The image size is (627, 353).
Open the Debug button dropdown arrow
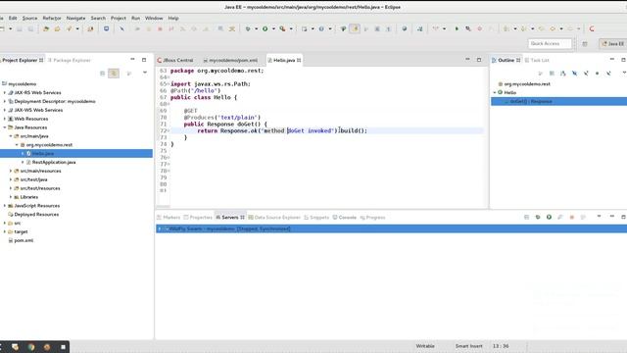click(x=256, y=28)
